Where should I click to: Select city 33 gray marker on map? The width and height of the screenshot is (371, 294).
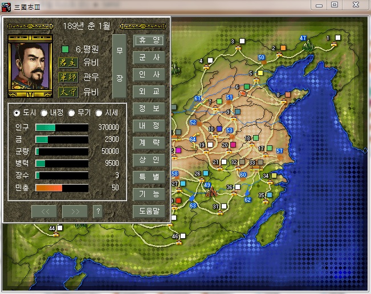click(x=260, y=162)
